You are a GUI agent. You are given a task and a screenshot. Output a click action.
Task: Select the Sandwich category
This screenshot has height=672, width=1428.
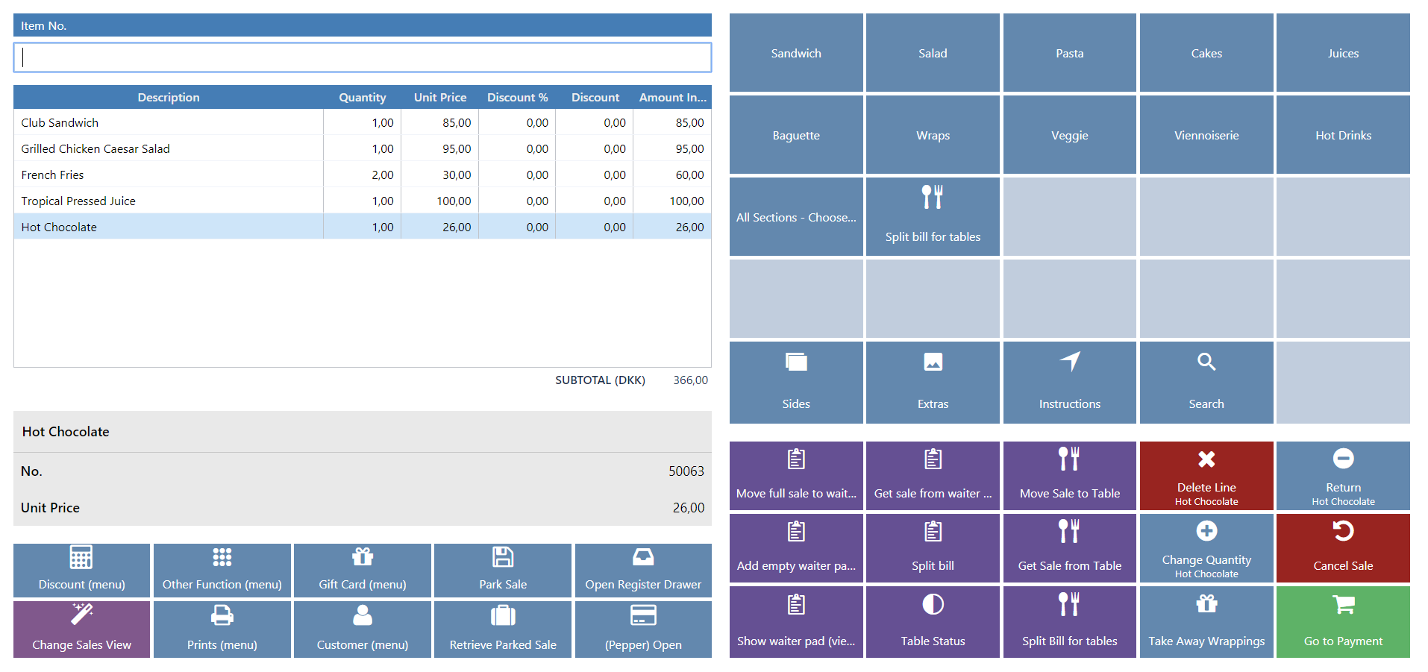pos(796,53)
